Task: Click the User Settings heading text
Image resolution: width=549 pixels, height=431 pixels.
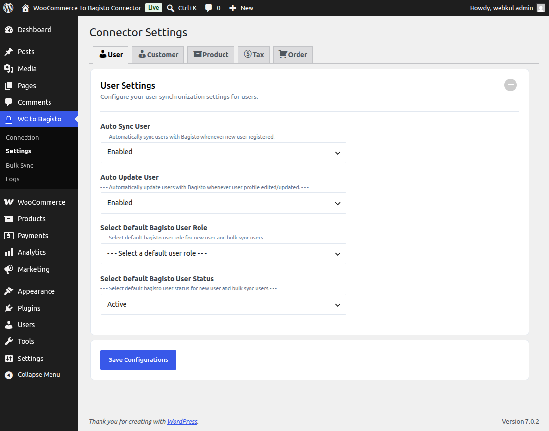Action: coord(128,86)
